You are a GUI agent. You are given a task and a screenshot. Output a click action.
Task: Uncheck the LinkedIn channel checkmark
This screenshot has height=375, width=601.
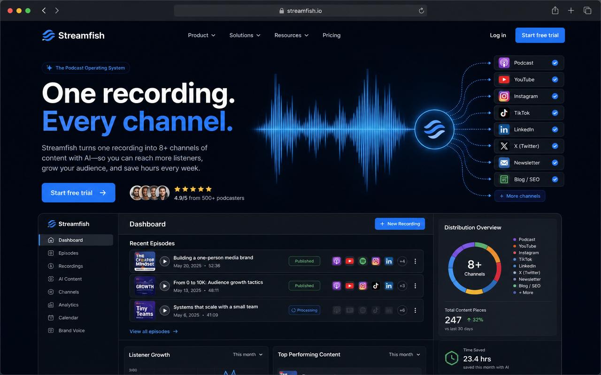tap(555, 129)
